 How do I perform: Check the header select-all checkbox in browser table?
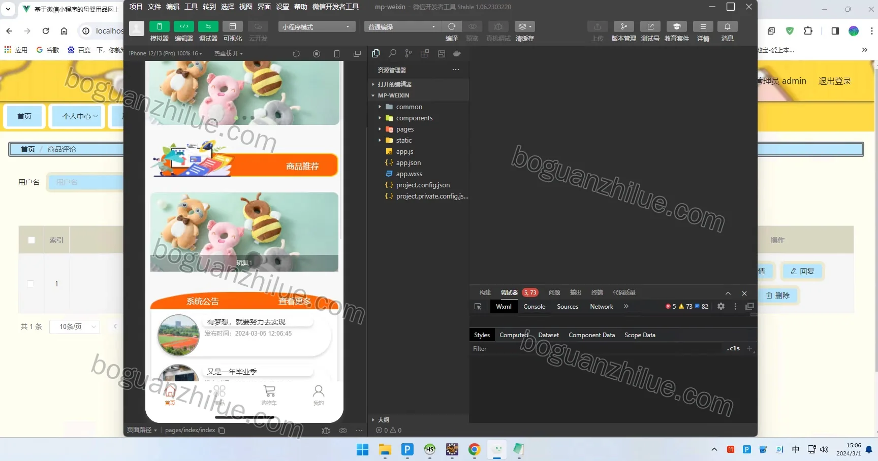[x=32, y=240]
